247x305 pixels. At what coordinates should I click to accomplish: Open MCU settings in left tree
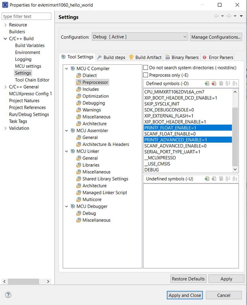coord(28,66)
